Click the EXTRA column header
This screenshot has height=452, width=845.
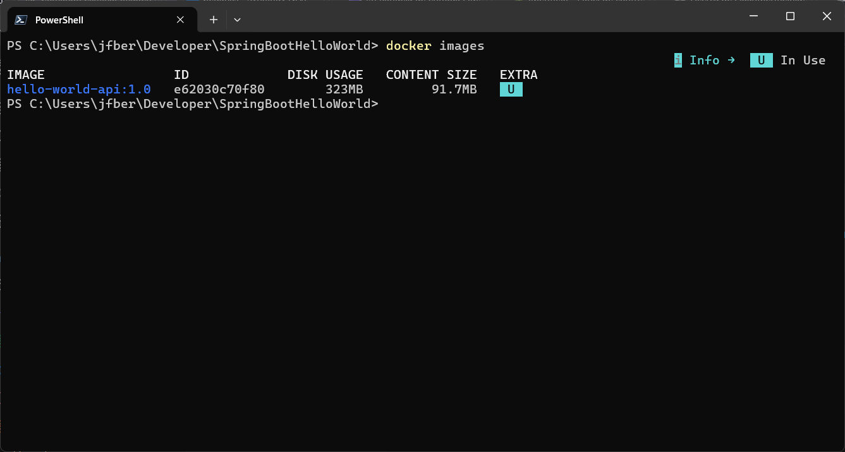(x=518, y=74)
